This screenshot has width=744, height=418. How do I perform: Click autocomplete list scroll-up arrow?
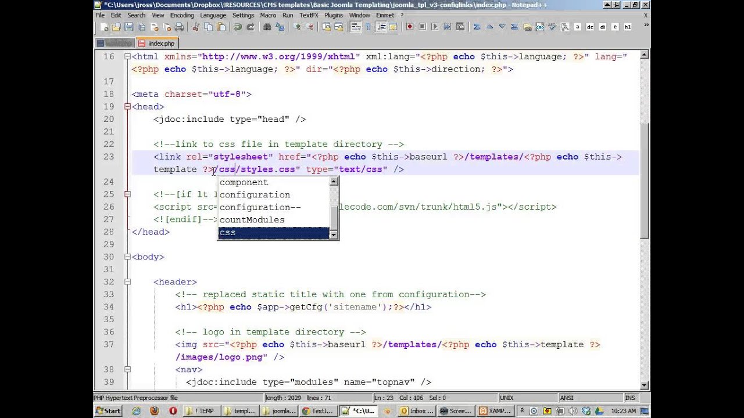click(334, 181)
